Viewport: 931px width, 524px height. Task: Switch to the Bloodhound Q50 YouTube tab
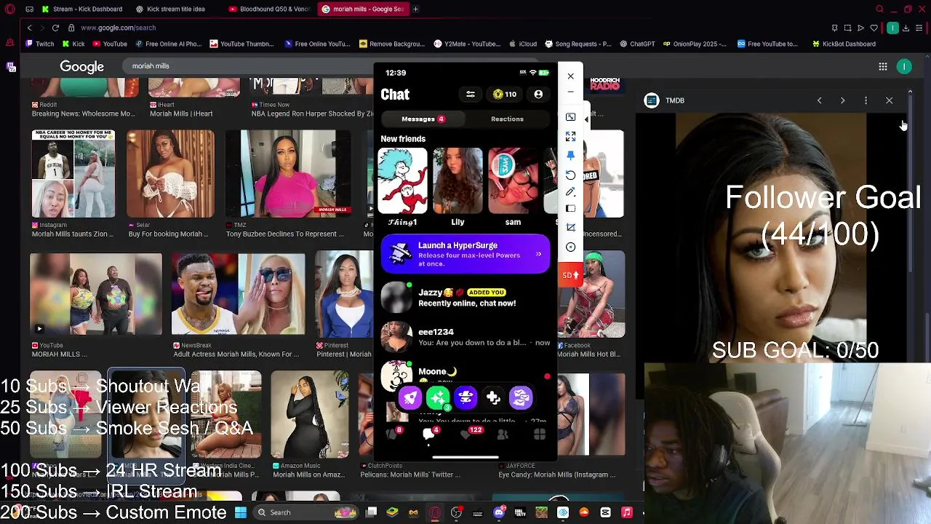pyautogui.click(x=269, y=9)
